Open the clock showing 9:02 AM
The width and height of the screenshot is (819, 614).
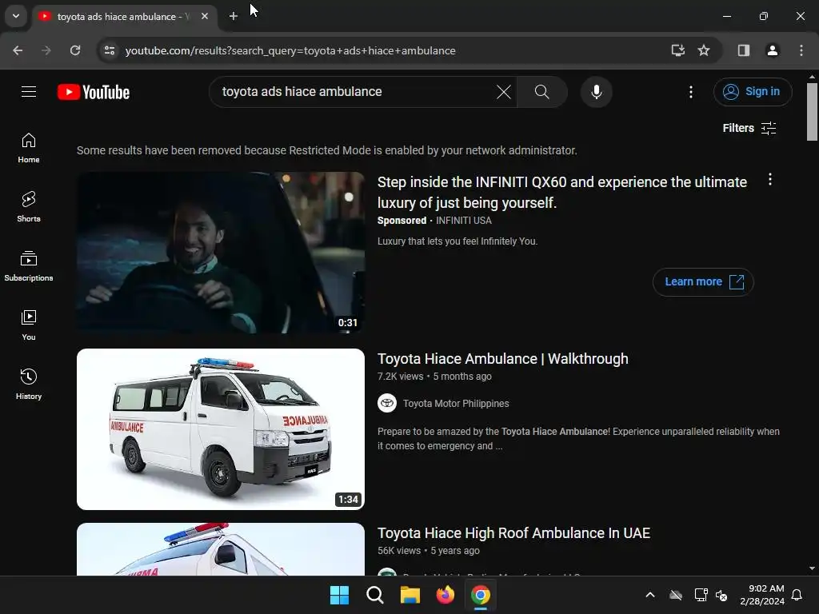[762, 595]
